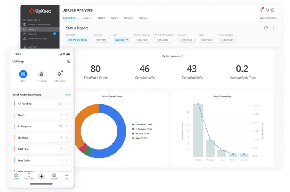
Task: Open the Legacy Reports dropdown
Action: click(x=269, y=18)
